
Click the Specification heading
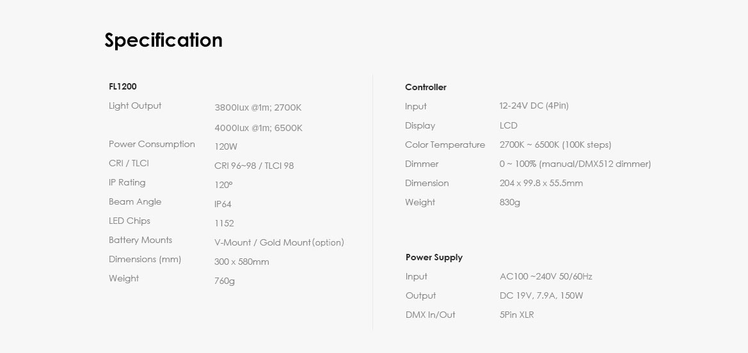[x=163, y=40]
